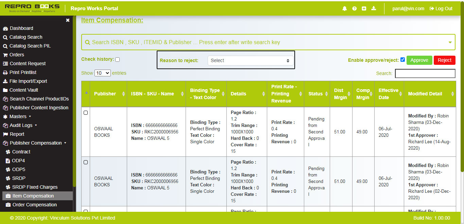Open the Show entries count dropdown
This screenshot has width=464, height=224.
(103, 73)
